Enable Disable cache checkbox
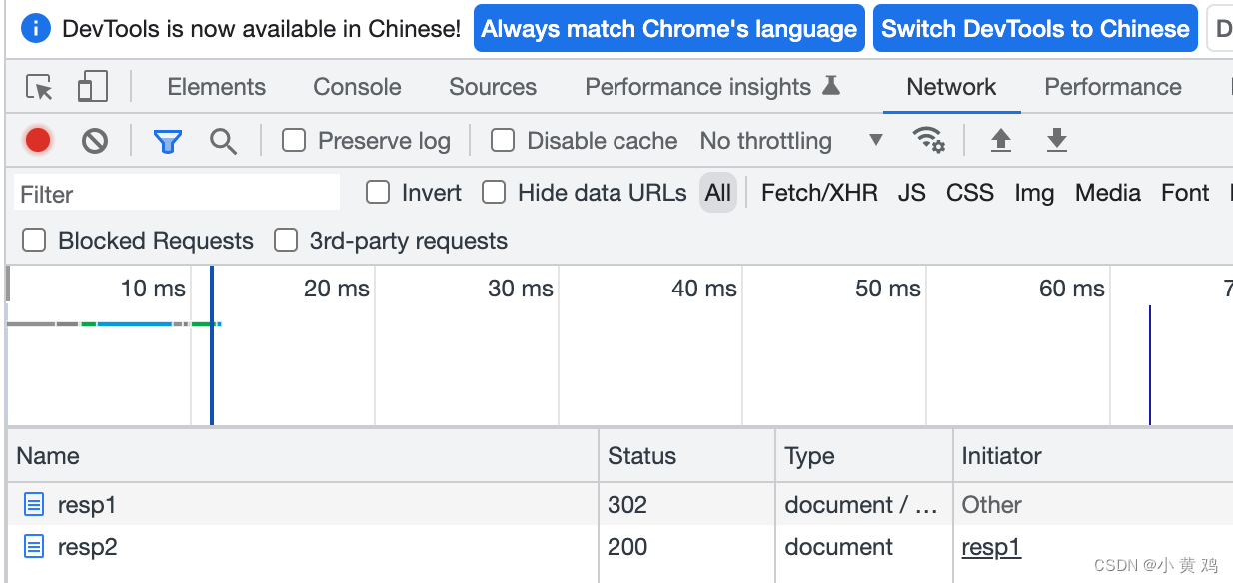 (x=503, y=141)
